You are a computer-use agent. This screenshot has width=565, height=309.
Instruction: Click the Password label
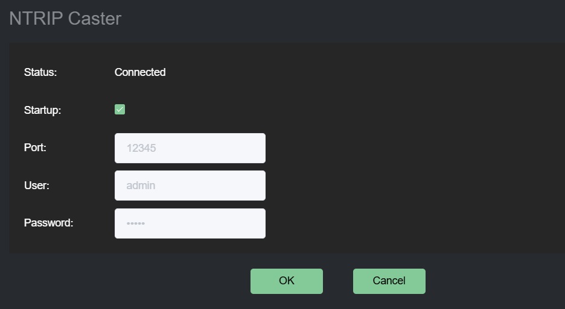pos(48,223)
